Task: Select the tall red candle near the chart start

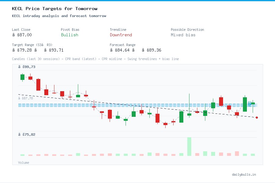Action: [38, 85]
